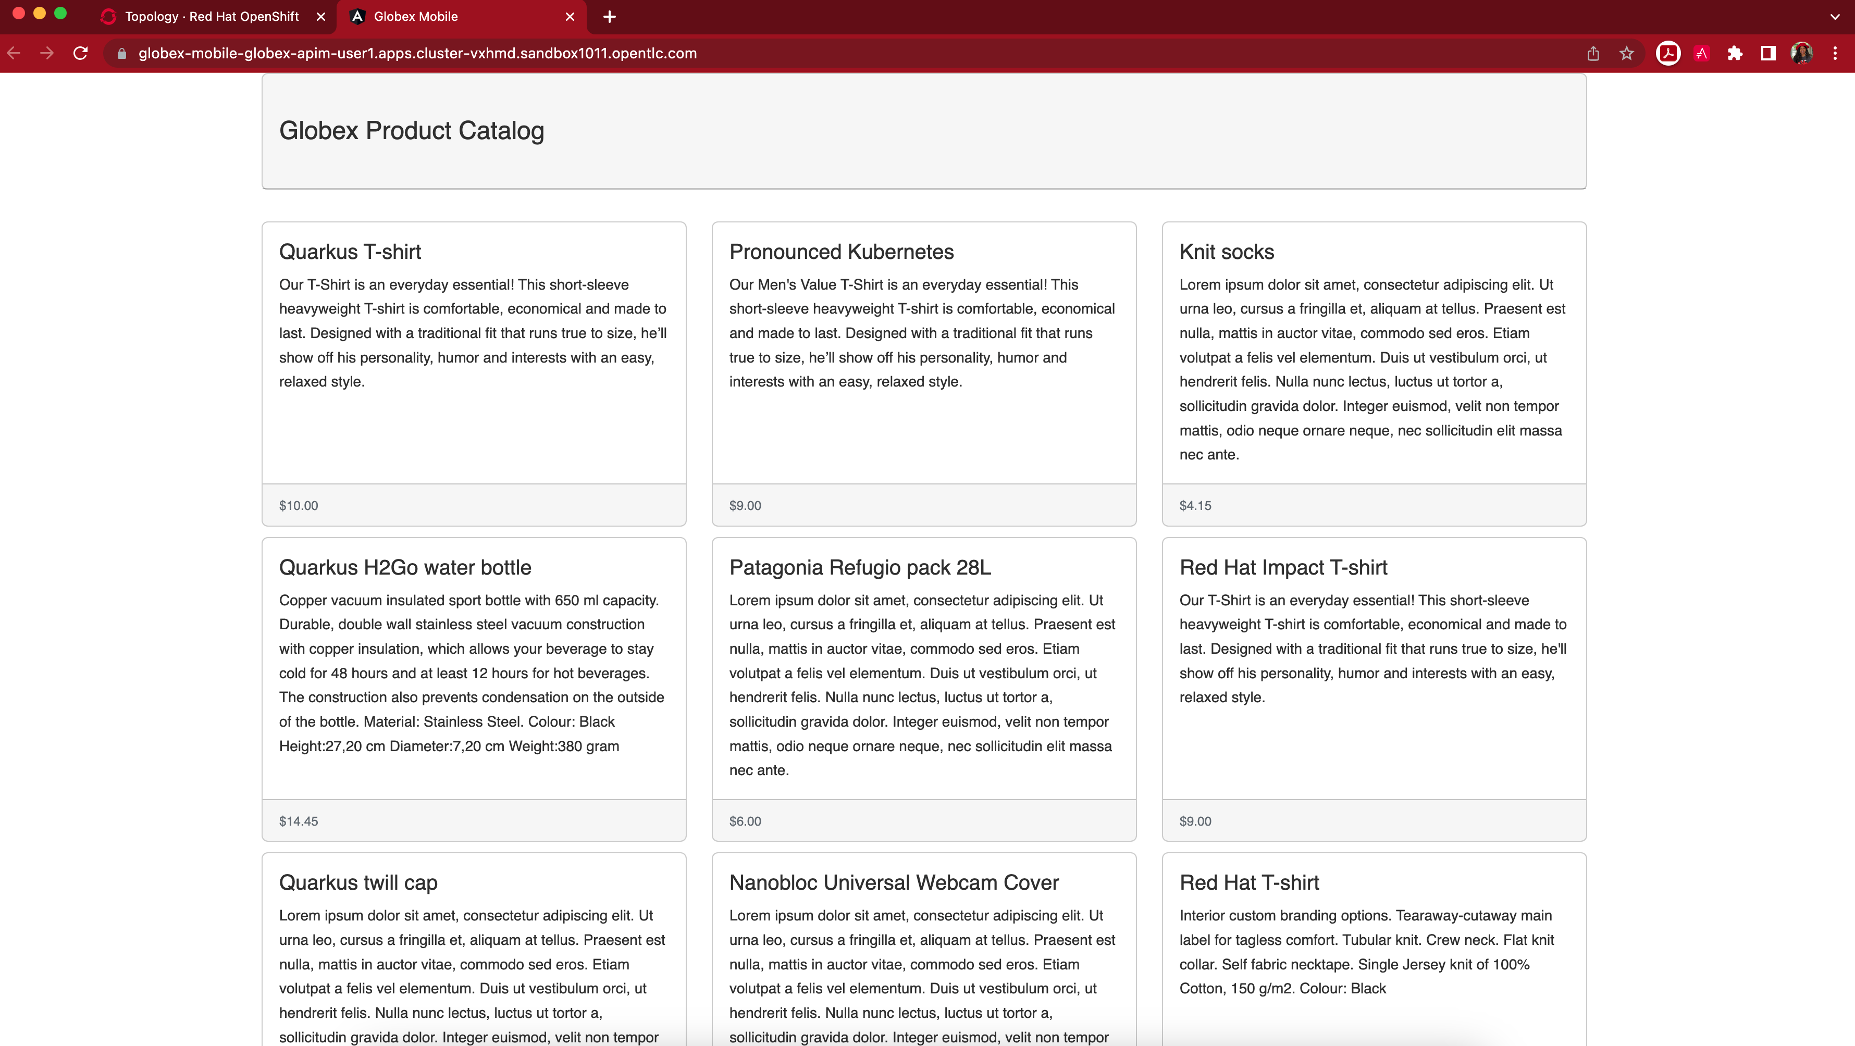Screen dimensions: 1855x1046
Task: Toggle the browser side panel
Action: point(1768,53)
